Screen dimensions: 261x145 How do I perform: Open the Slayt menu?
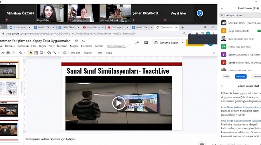coord(52,46)
